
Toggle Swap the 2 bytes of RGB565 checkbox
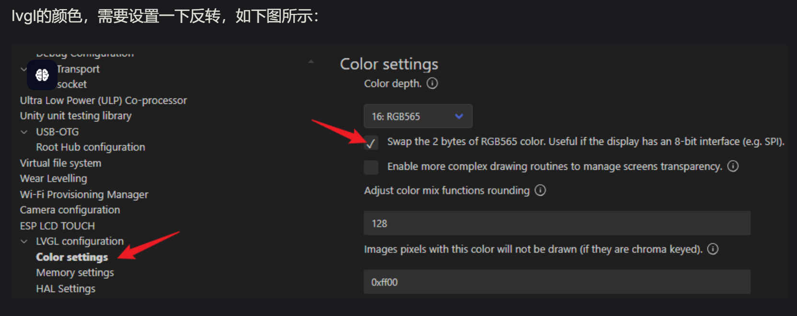tap(371, 142)
